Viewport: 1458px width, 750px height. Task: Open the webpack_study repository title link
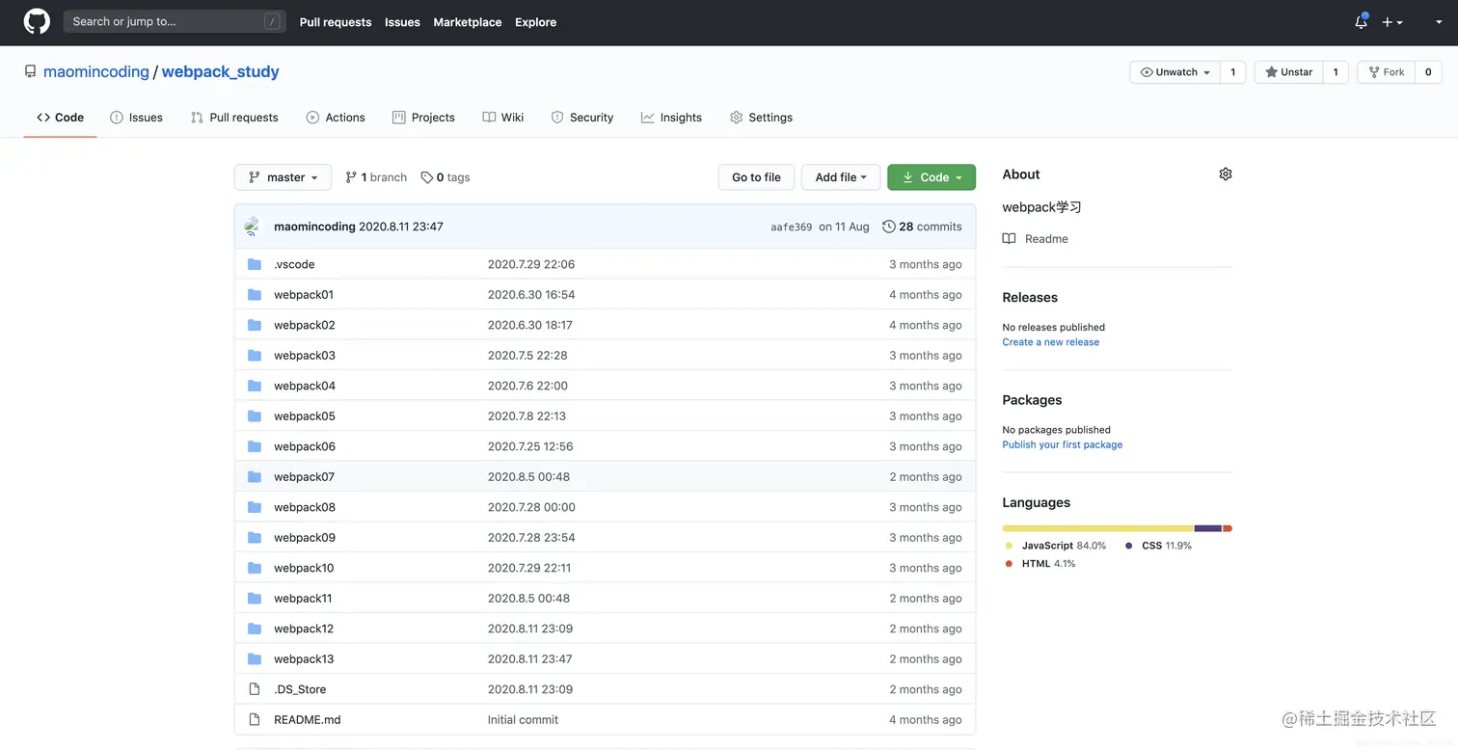(221, 71)
